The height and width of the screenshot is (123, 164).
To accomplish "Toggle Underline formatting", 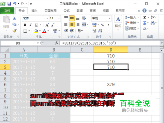I will (x=36, y=25).
